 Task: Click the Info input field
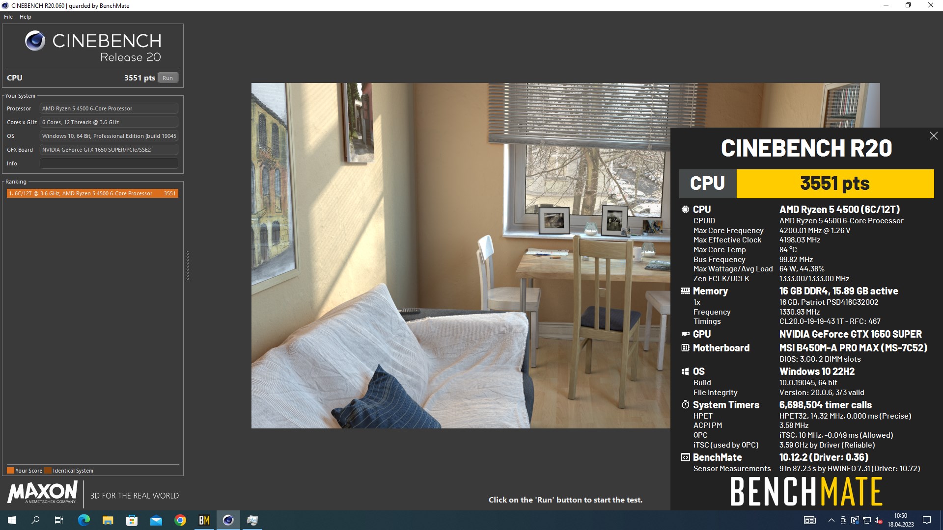[x=109, y=163]
